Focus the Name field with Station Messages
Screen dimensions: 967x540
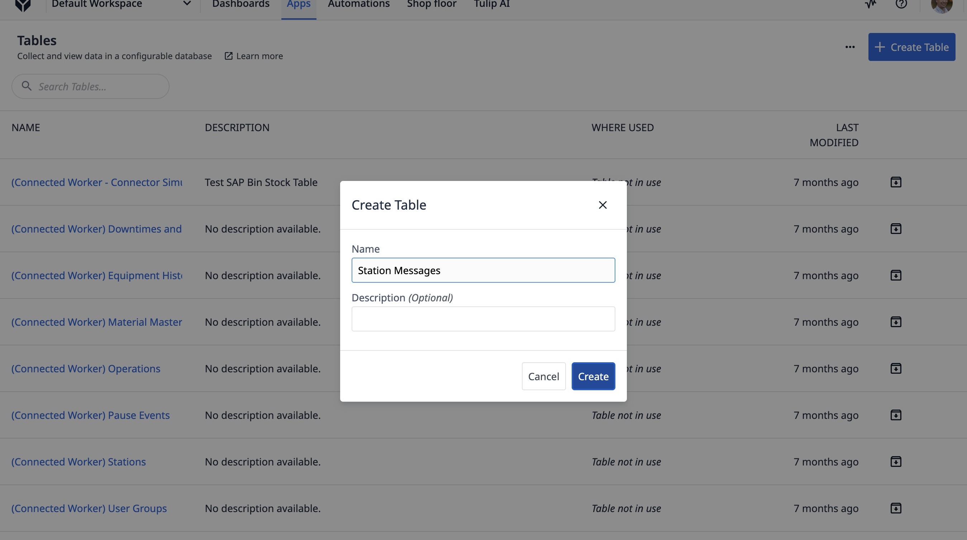click(x=483, y=270)
